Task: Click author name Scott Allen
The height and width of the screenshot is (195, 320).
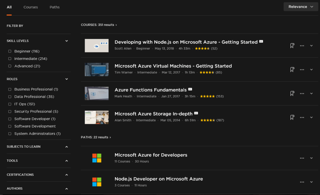Action: click(x=123, y=48)
